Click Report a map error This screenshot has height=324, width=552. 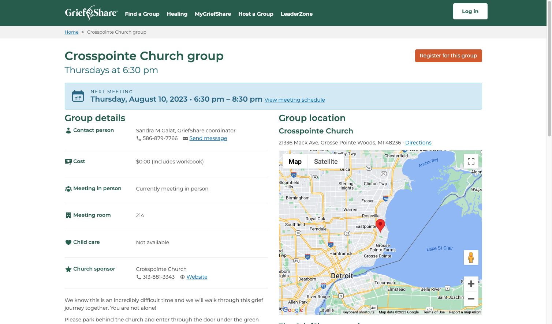coord(464,312)
